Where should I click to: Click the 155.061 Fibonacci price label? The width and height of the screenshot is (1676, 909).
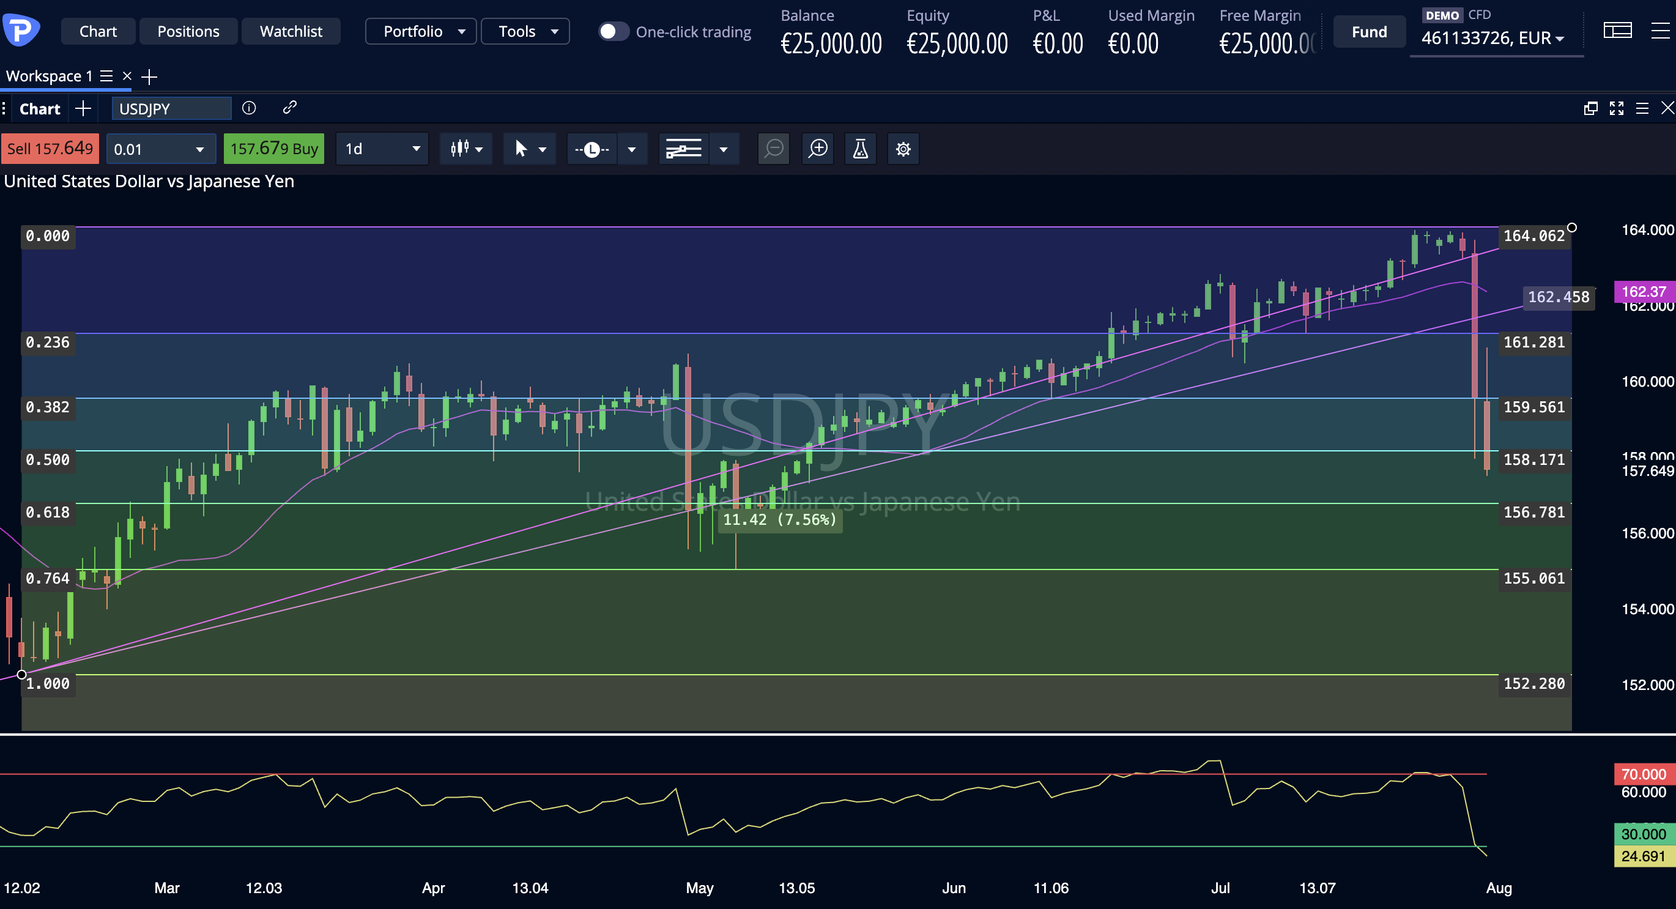tap(1534, 579)
